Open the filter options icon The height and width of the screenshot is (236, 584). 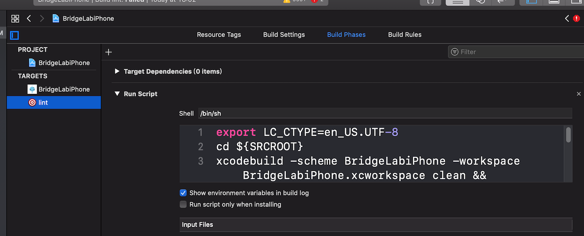pyautogui.click(x=455, y=52)
